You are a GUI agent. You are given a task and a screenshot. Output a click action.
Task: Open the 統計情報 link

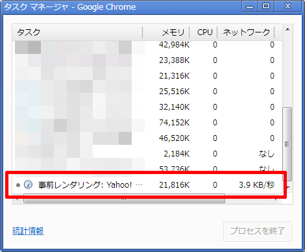tap(28, 231)
